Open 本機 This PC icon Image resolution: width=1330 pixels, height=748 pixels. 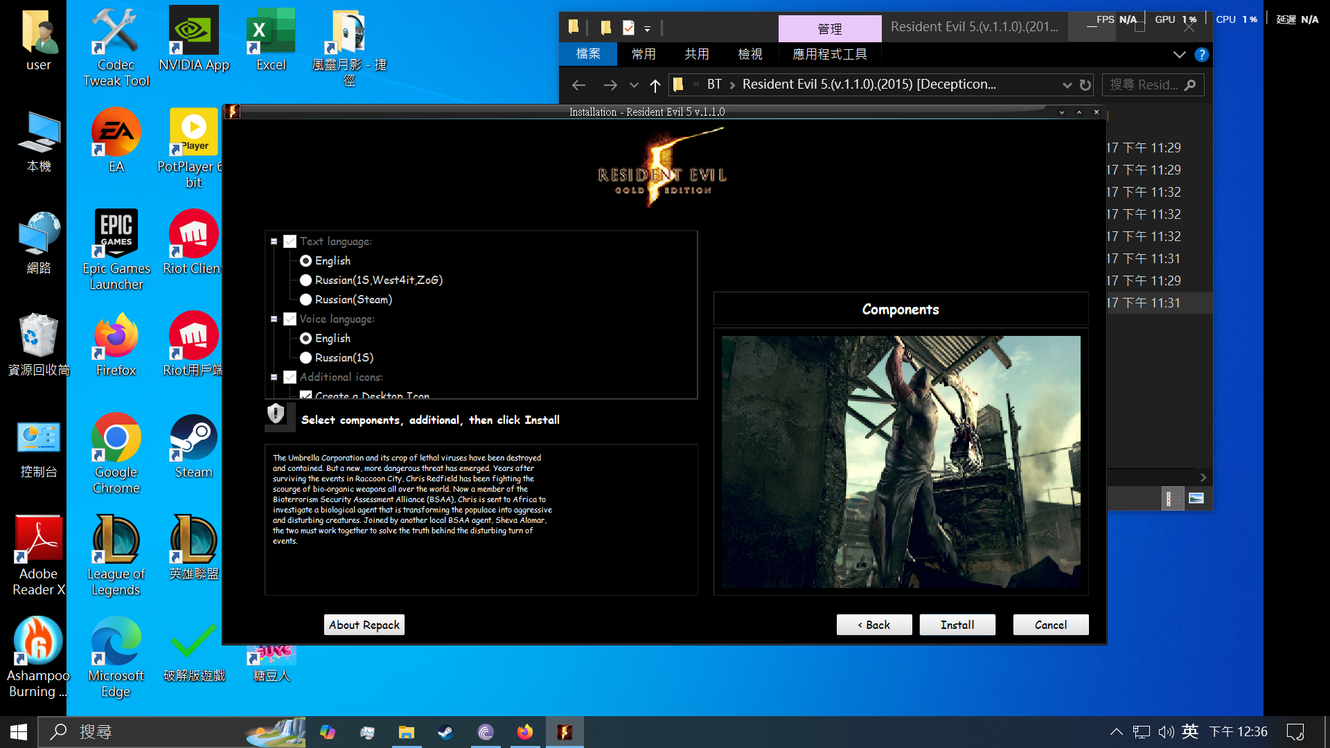pyautogui.click(x=39, y=141)
